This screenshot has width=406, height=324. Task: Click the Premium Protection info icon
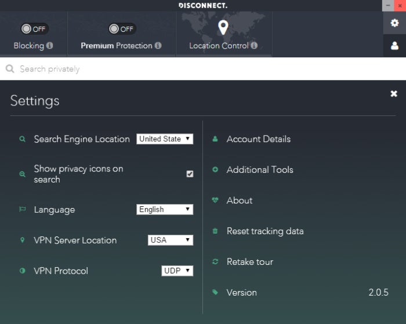(x=158, y=46)
